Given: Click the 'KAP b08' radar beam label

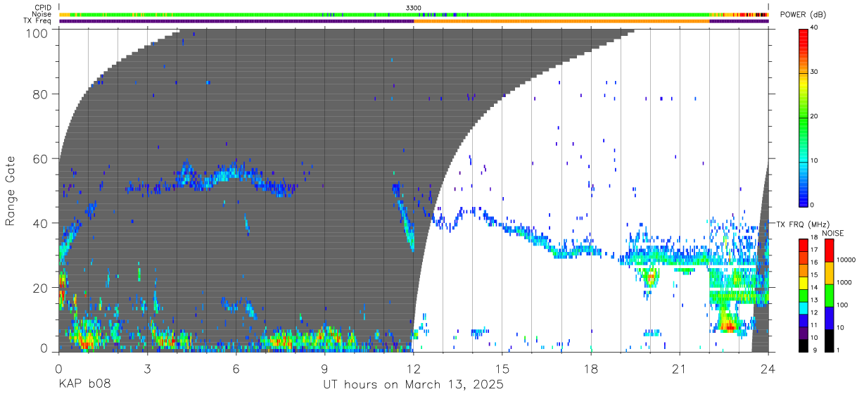Looking at the screenshot, I should pos(84,385).
